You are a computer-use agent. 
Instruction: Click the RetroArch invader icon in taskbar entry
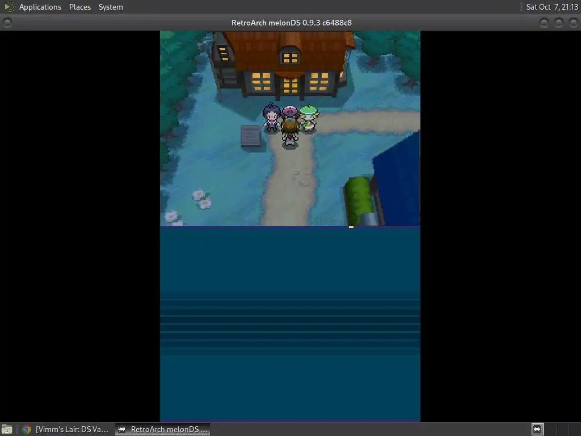[121, 429]
